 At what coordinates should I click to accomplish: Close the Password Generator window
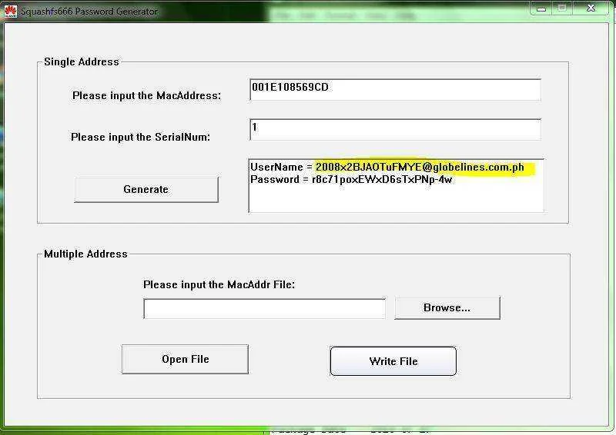(591, 8)
